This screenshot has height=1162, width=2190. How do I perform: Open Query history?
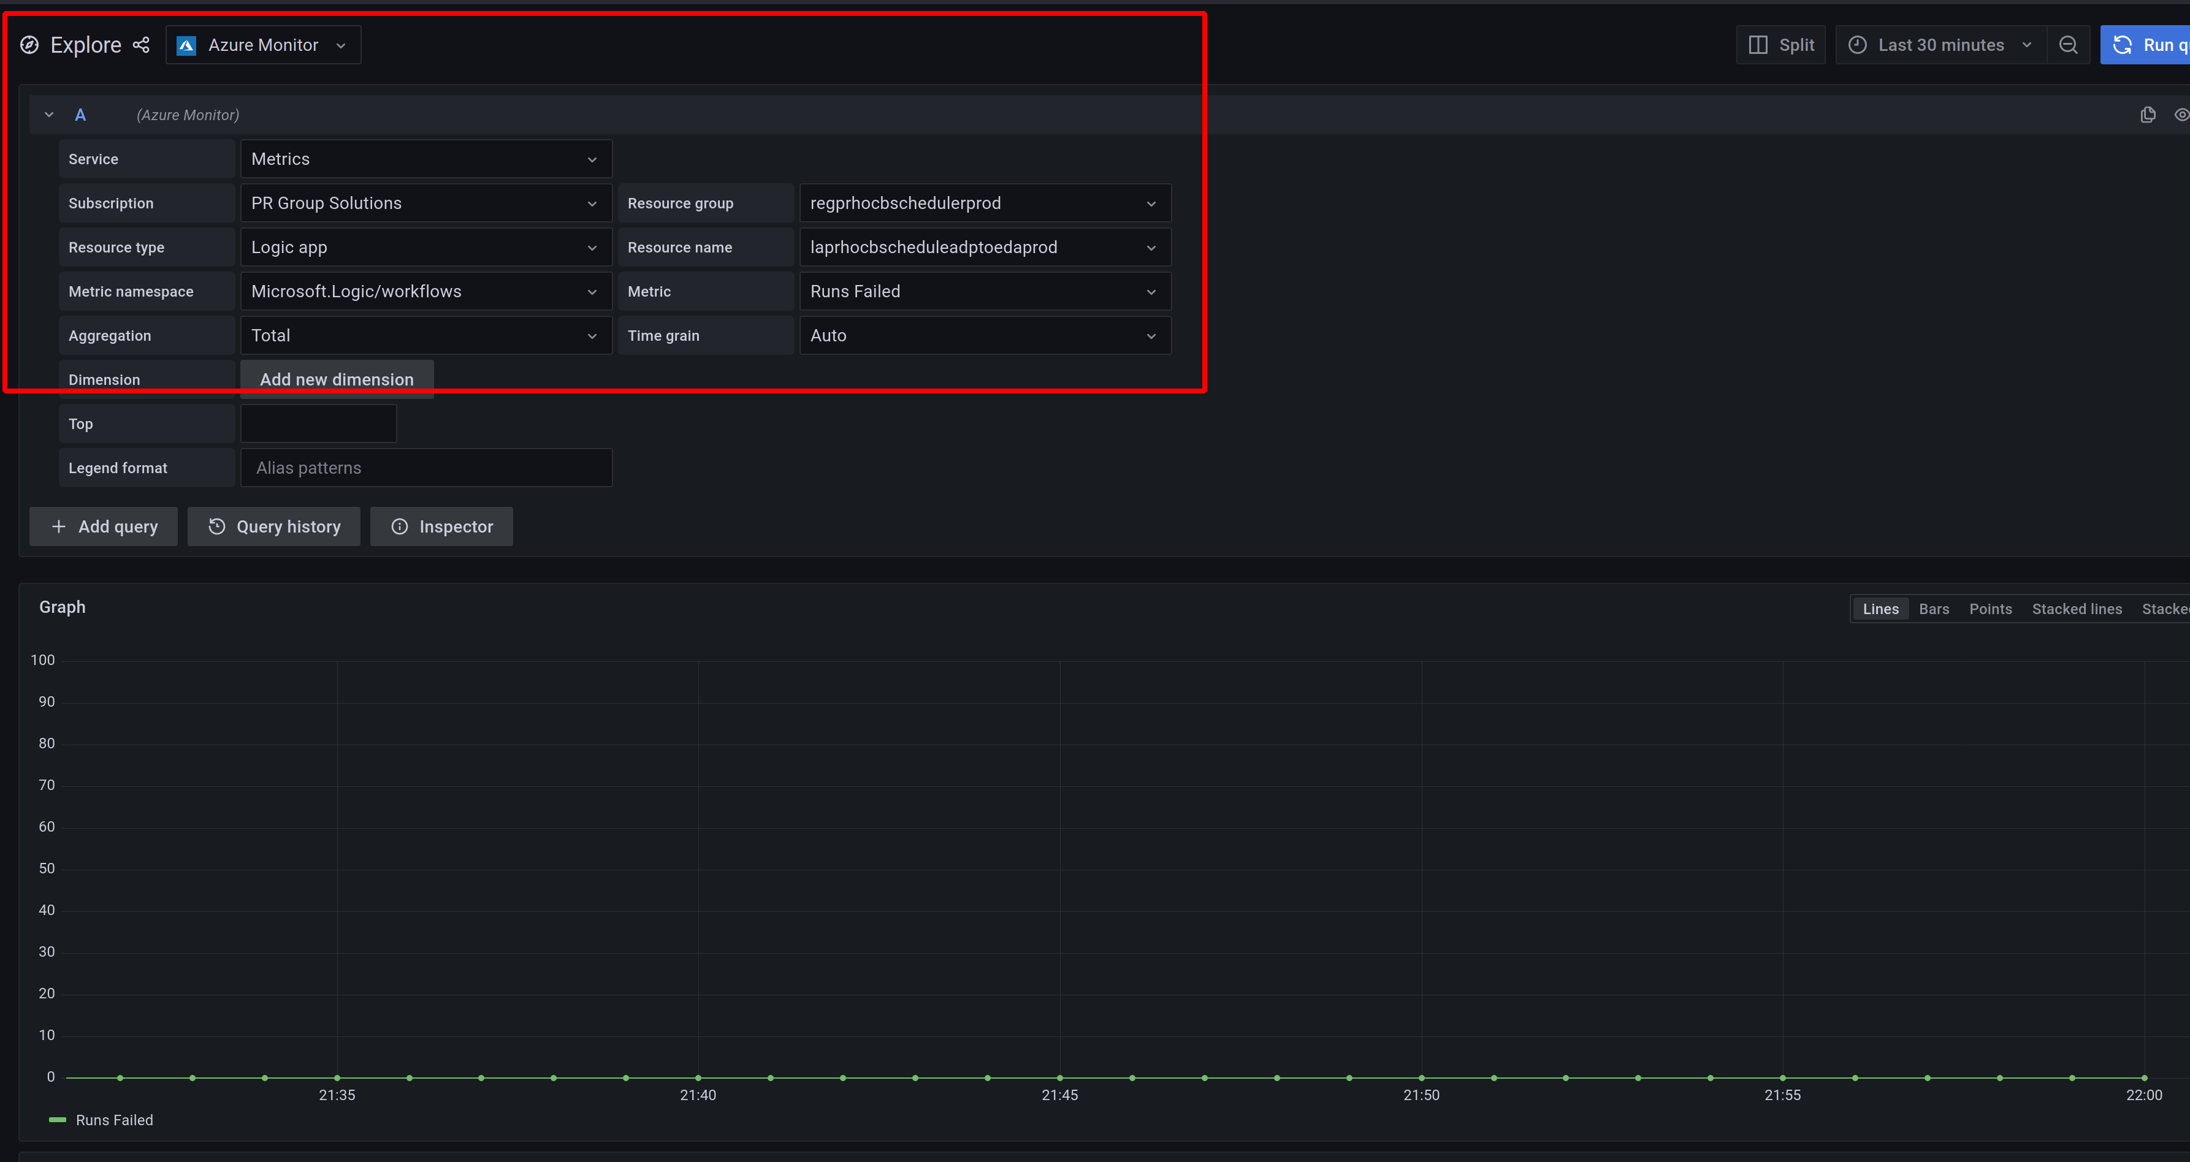[273, 527]
